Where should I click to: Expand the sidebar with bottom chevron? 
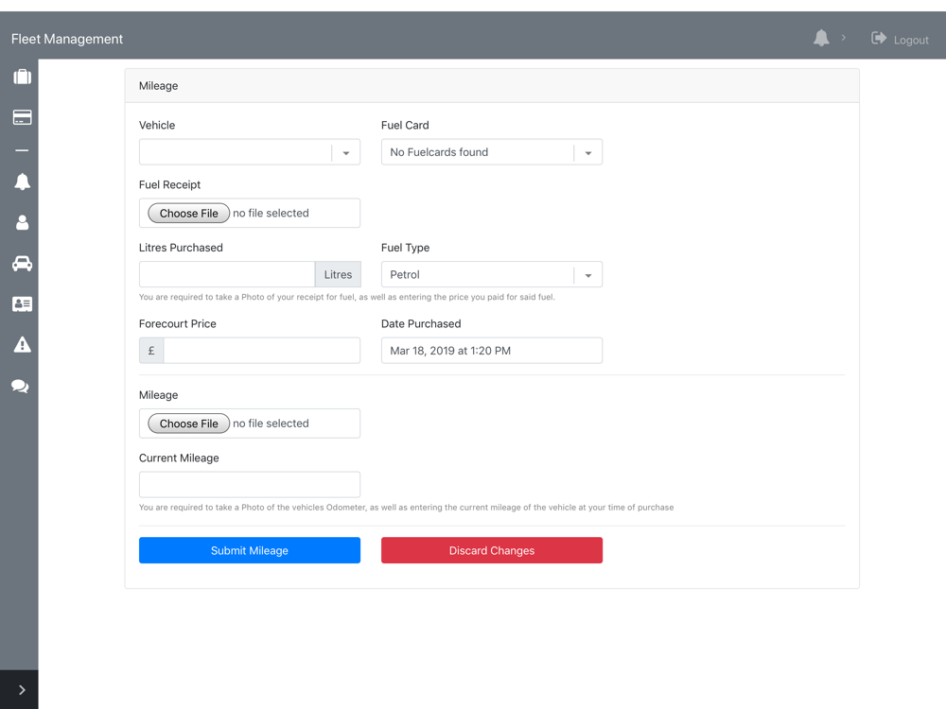click(21, 690)
